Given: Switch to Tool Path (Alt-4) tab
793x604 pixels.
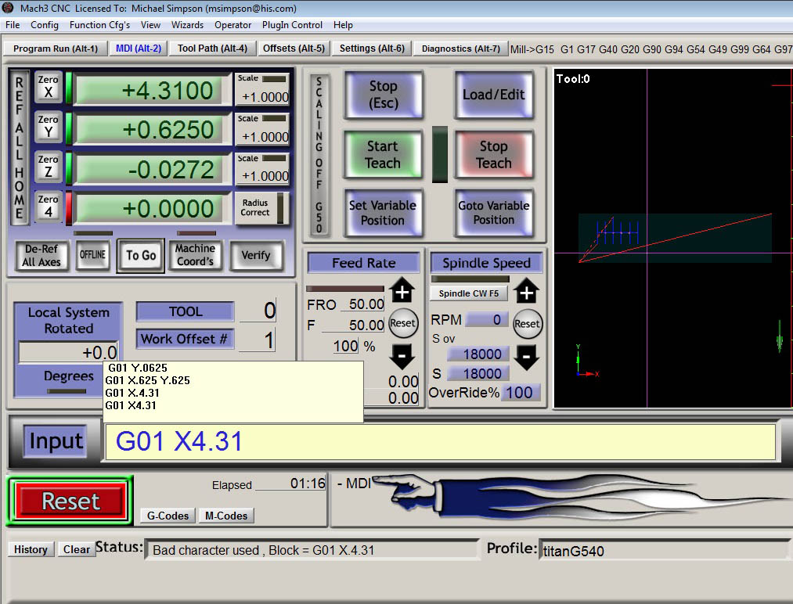Looking at the screenshot, I should pyautogui.click(x=212, y=49).
